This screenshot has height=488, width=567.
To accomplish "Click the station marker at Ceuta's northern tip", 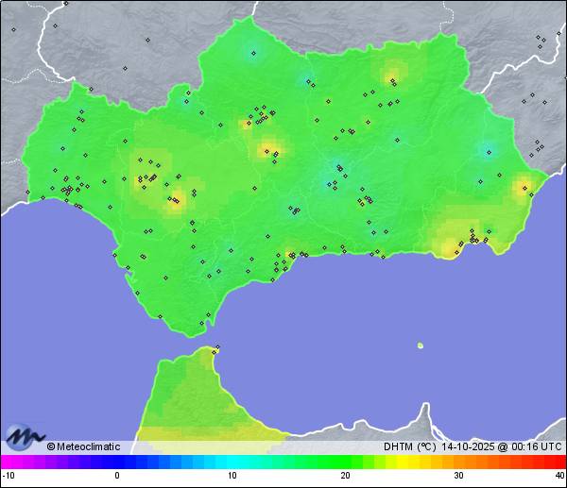I will (217, 347).
